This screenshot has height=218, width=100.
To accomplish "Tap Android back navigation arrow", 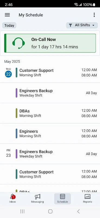I will pyautogui.click(x=78, y=211).
